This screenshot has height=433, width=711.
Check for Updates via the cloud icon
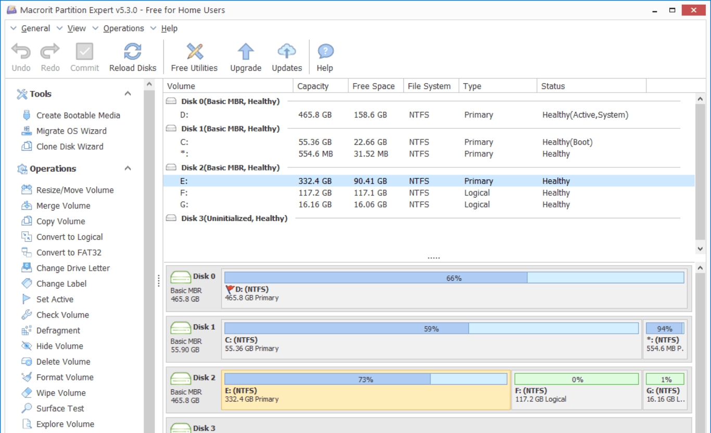[286, 52]
